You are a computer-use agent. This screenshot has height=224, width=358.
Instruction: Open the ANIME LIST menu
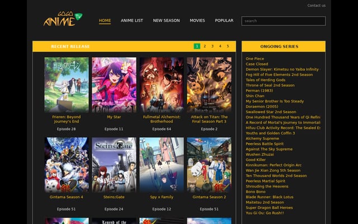tap(132, 21)
